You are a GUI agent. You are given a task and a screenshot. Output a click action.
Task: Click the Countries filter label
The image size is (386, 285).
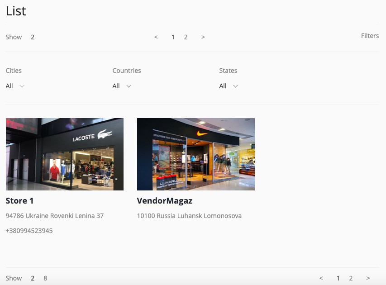click(127, 71)
